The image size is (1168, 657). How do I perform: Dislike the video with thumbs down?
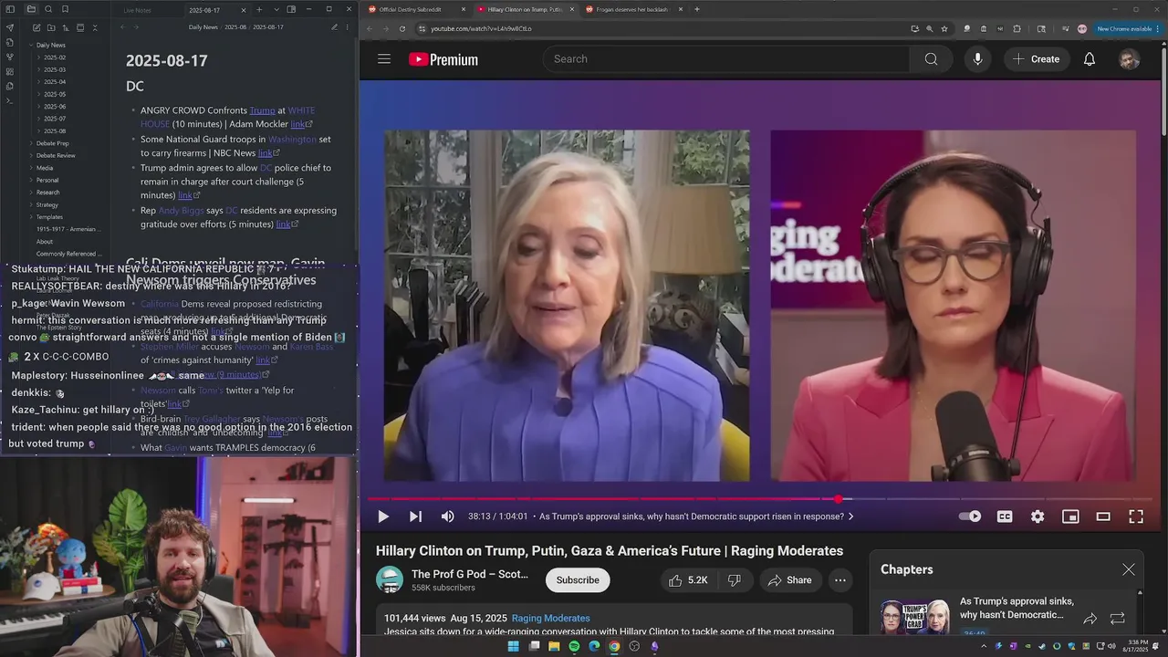[x=735, y=580]
